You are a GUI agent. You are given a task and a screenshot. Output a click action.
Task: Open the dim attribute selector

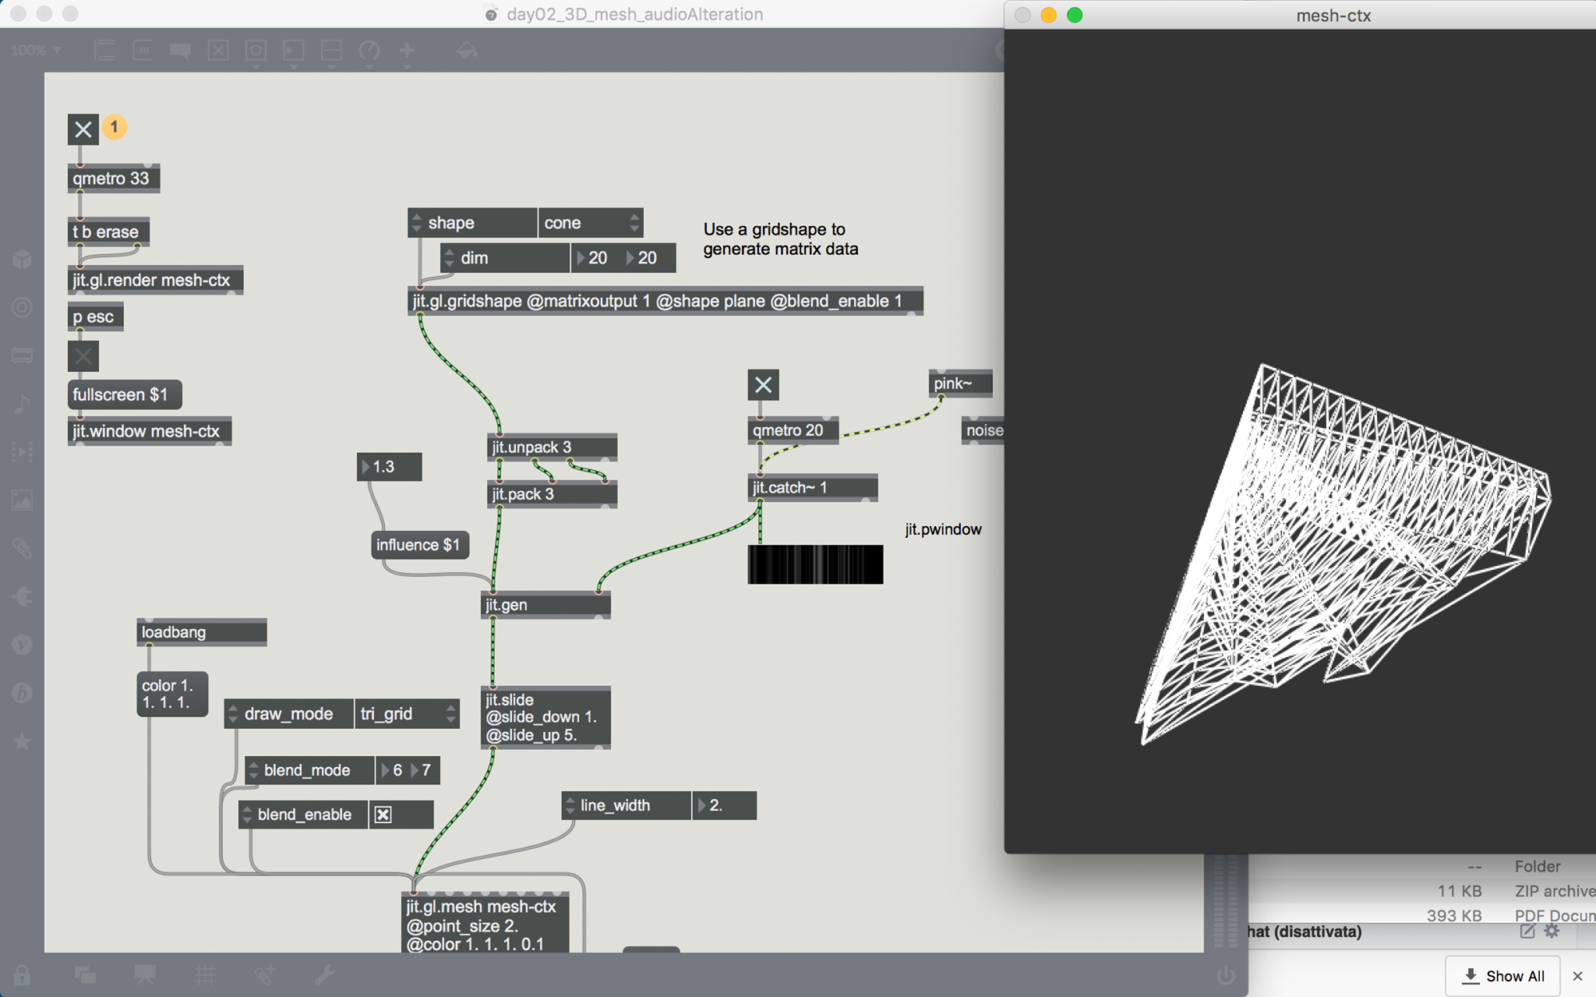tap(505, 258)
